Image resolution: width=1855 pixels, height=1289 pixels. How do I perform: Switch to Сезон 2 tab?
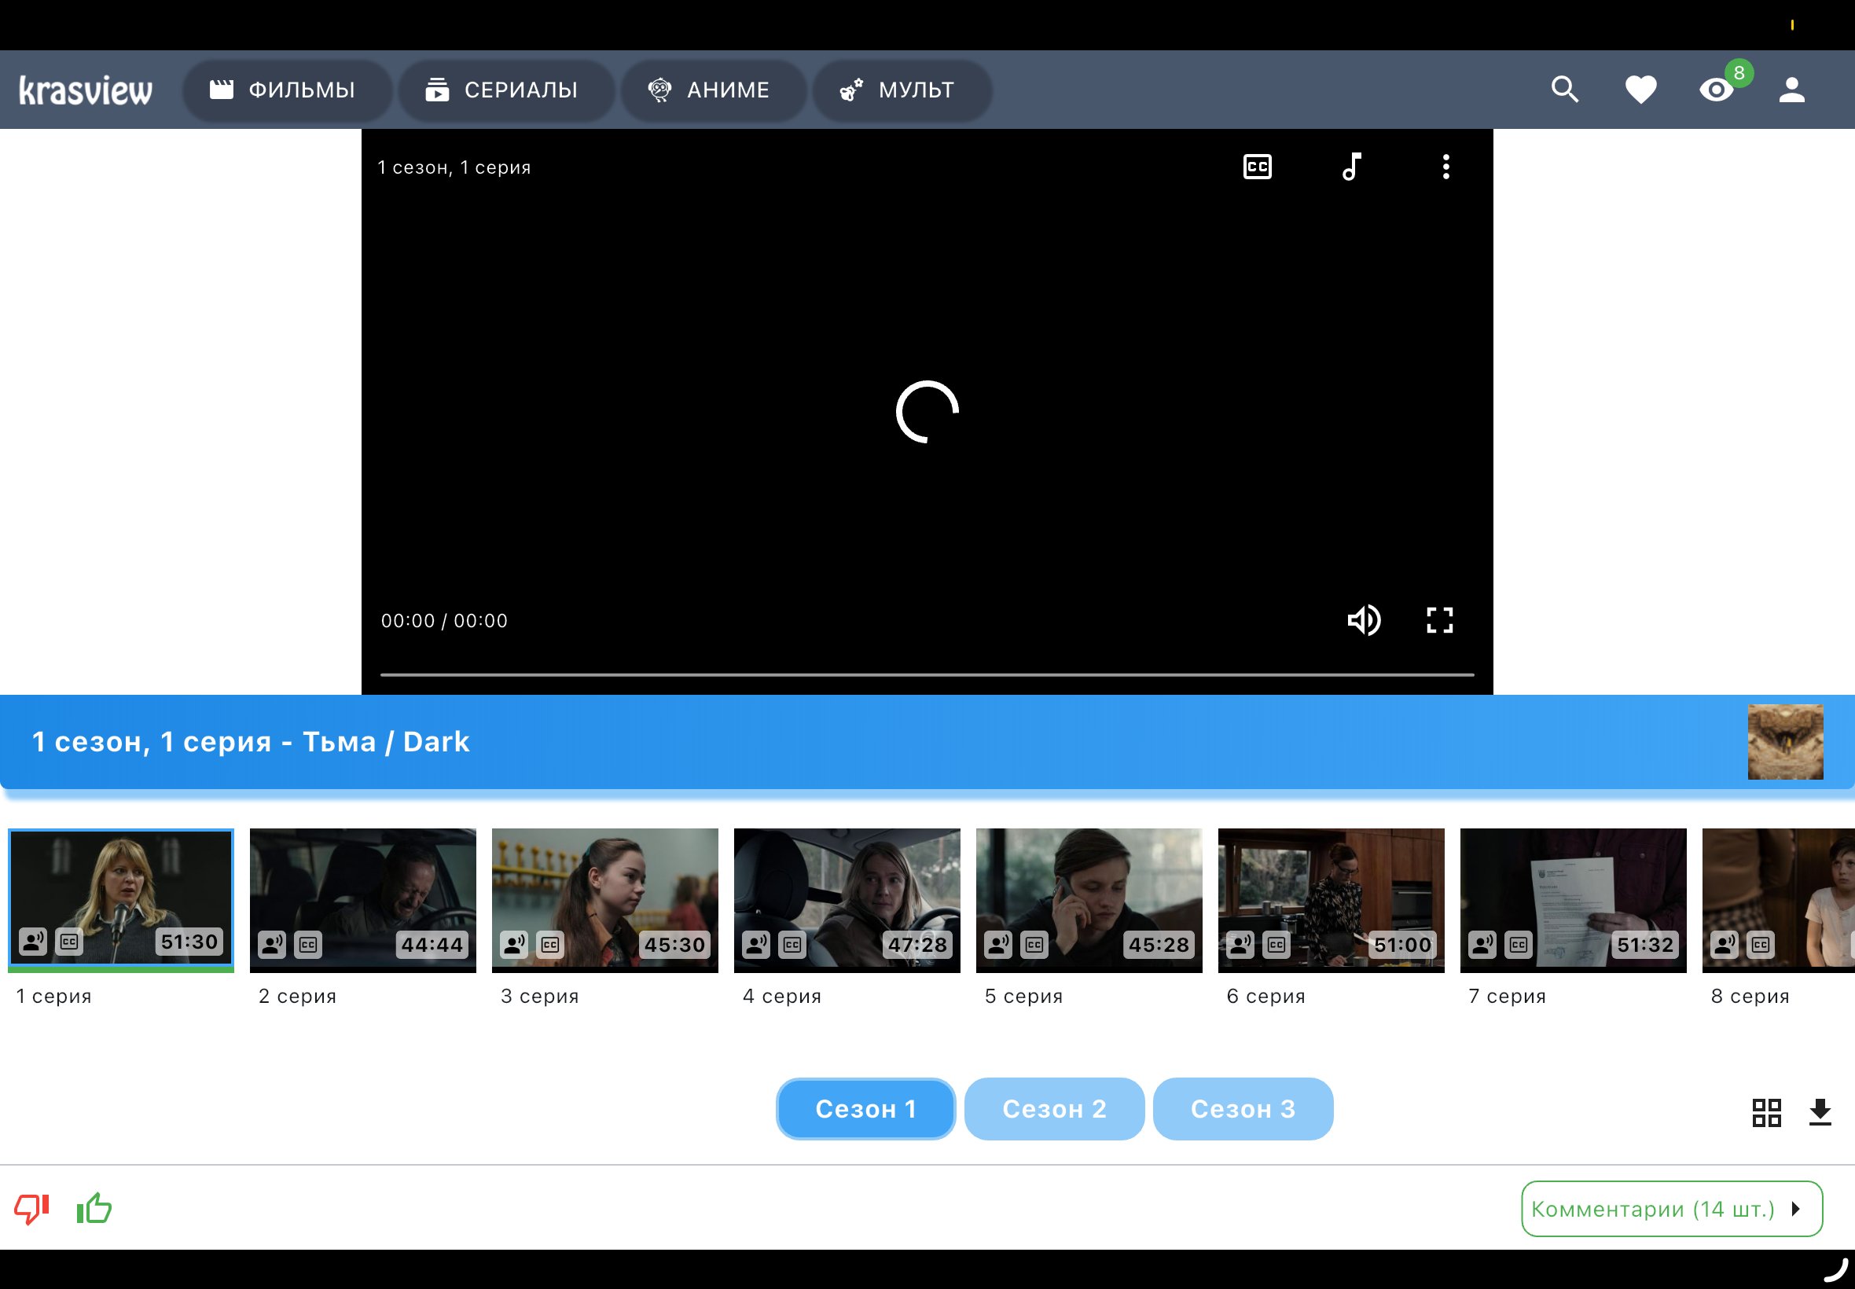coord(1053,1109)
